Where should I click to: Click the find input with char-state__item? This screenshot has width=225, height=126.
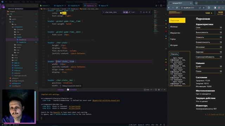point(113,12)
